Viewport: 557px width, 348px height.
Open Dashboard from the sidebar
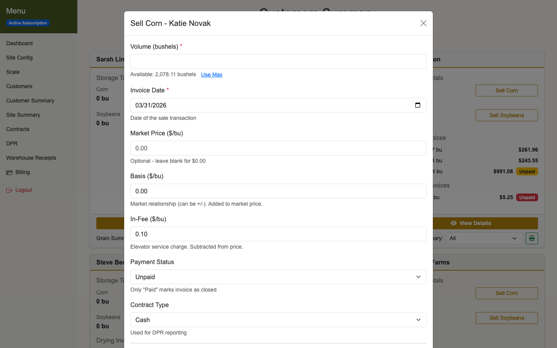coord(19,43)
